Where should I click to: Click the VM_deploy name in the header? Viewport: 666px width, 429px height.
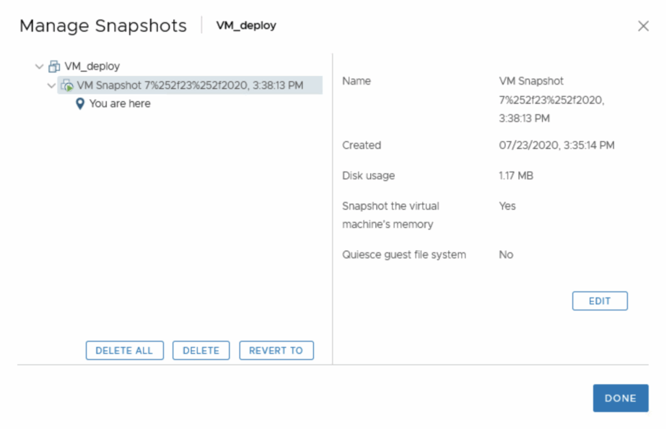pyautogui.click(x=245, y=26)
